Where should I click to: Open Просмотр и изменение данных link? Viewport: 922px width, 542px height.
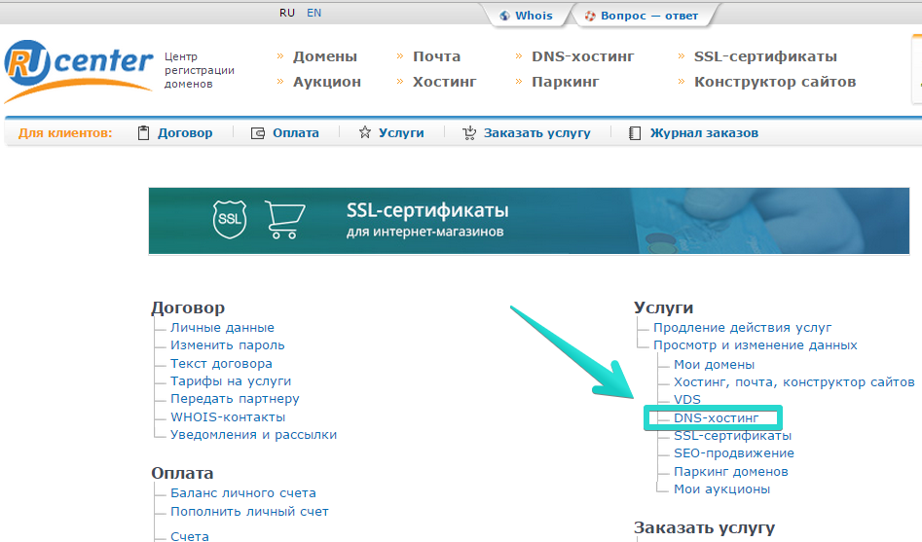point(755,345)
